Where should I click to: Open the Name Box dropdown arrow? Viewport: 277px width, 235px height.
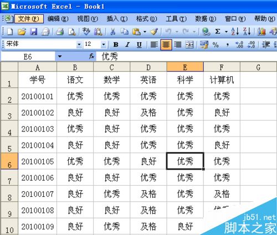(x=60, y=56)
